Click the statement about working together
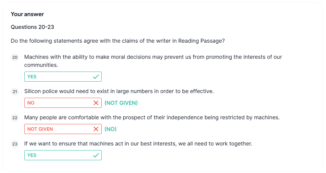The width and height of the screenshot is (326, 173). (x=138, y=144)
